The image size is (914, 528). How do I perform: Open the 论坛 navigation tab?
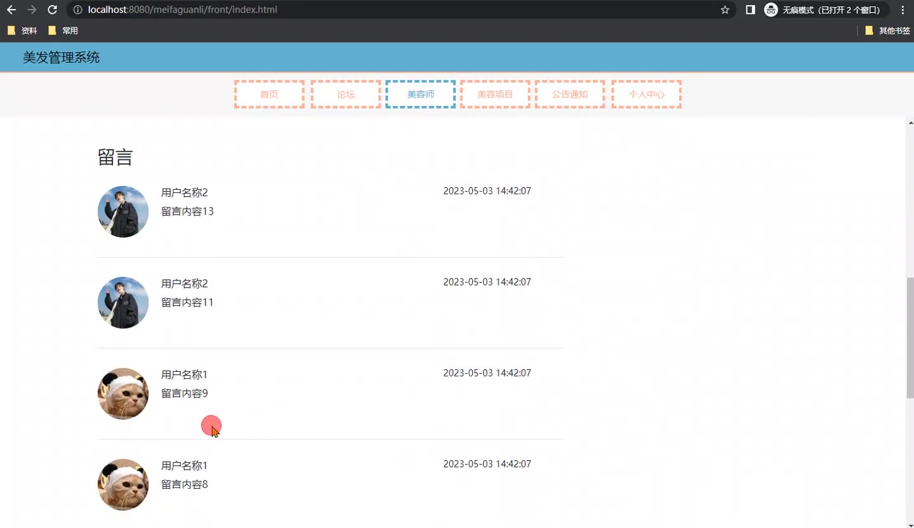[346, 94]
